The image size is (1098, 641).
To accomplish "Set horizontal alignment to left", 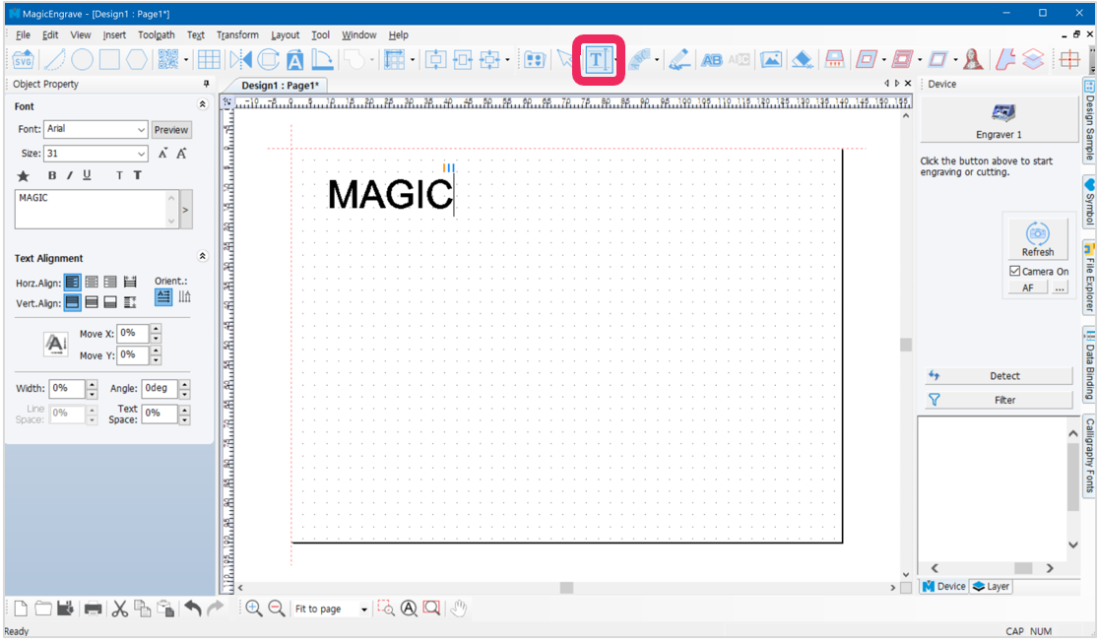I will click(72, 283).
